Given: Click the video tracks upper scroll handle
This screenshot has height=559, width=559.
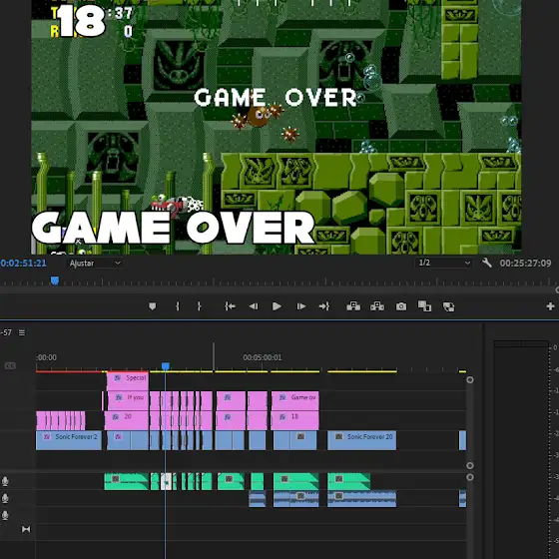Looking at the screenshot, I should (470, 380).
